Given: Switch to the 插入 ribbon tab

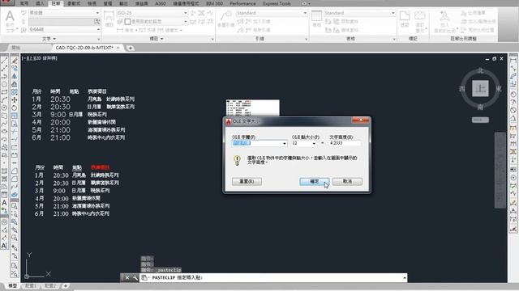Looking at the screenshot, I should 40,3.
